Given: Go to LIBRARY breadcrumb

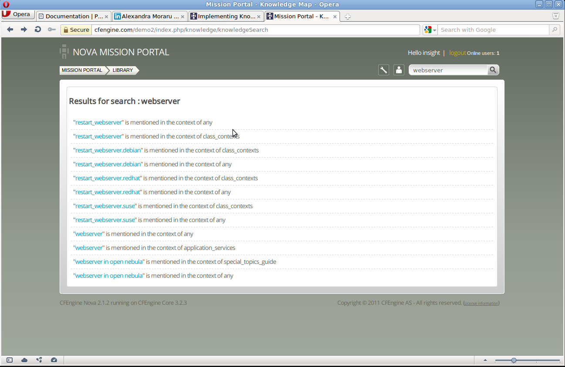Looking at the screenshot, I should [123, 70].
